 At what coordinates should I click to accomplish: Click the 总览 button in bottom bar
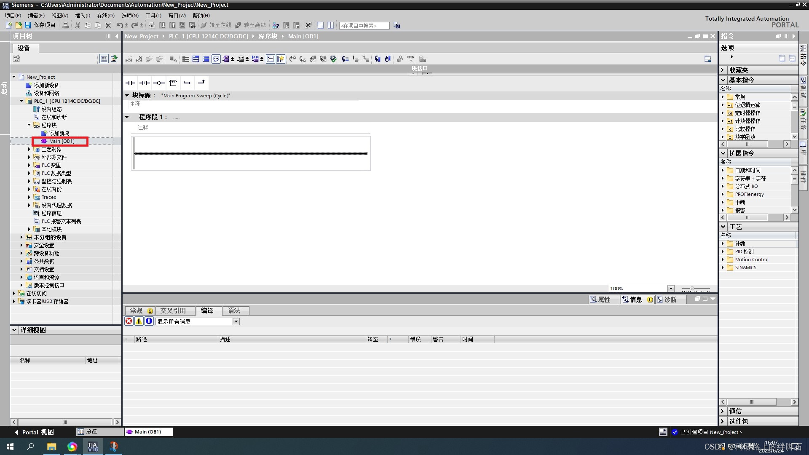(x=99, y=432)
